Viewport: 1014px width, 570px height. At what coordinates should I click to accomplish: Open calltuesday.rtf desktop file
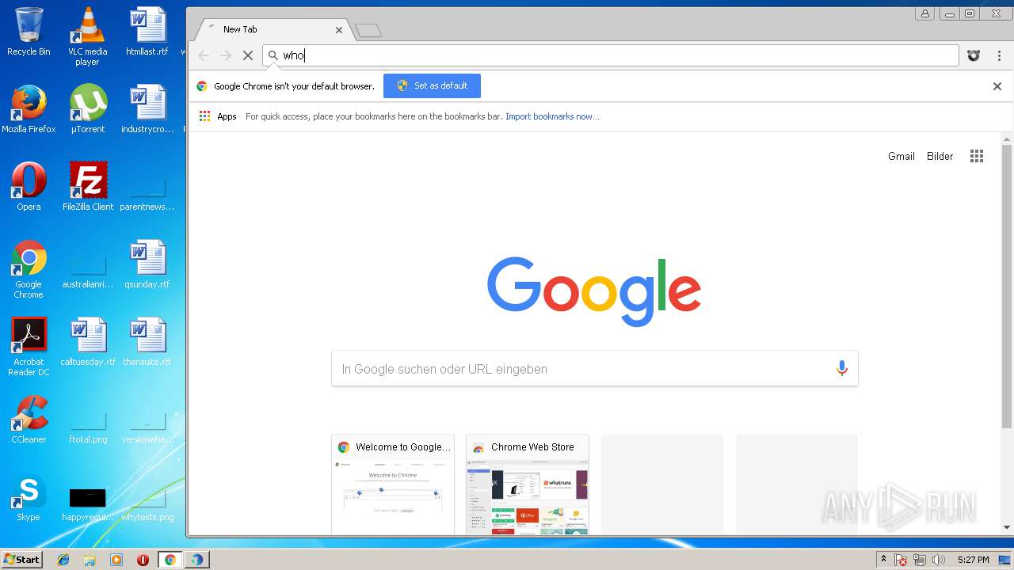87,342
